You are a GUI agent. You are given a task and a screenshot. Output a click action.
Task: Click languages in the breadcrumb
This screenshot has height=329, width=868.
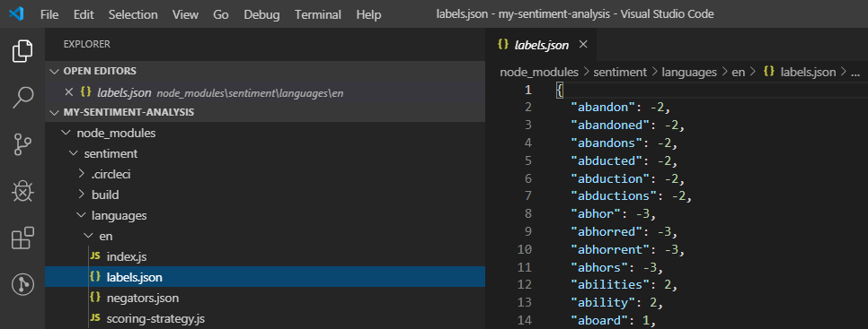(x=689, y=72)
